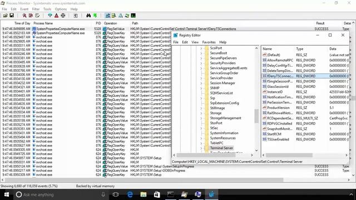Click the Cortana Ask me anything search box

pyautogui.click(x=61, y=194)
